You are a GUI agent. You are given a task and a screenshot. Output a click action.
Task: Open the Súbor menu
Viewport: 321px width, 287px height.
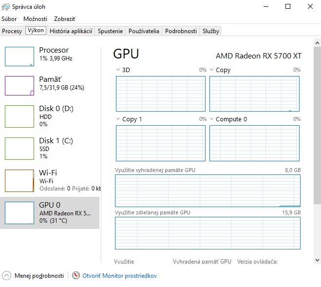[9, 19]
